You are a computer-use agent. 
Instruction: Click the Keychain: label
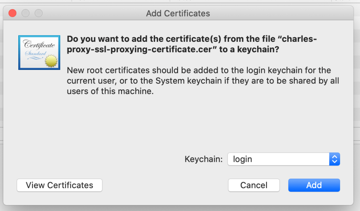pos(203,159)
